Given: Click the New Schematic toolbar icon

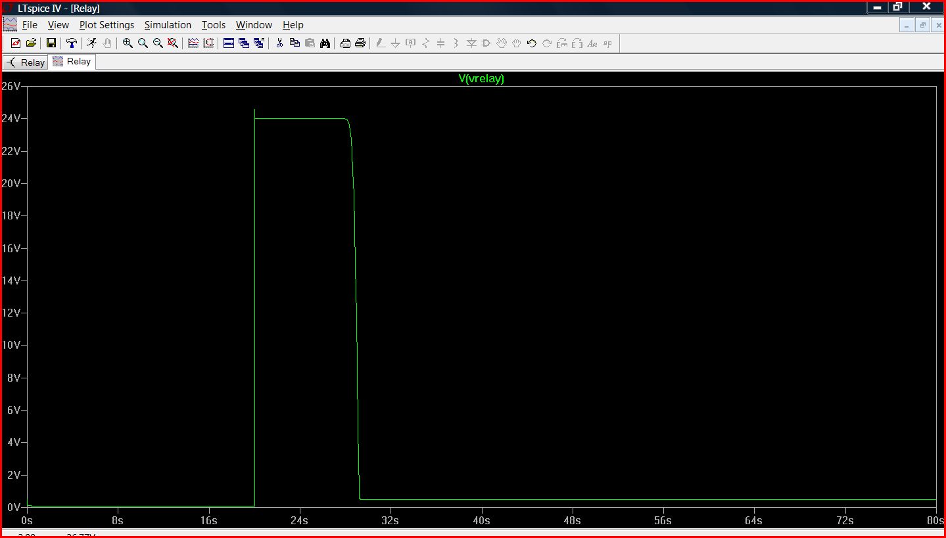Looking at the screenshot, I should point(16,43).
